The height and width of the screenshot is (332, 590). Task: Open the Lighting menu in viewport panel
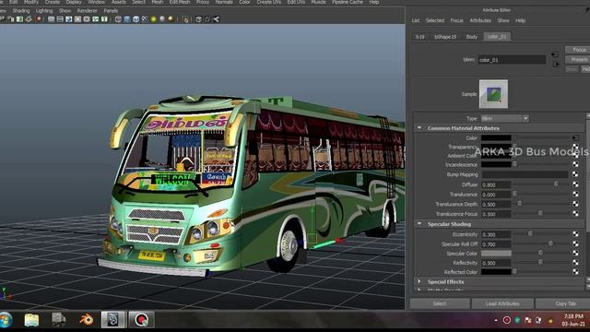pyautogui.click(x=44, y=11)
